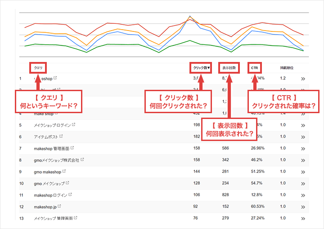Open external link icon beside gmo makeshop
The height and width of the screenshot is (229, 324).
pos(64,171)
